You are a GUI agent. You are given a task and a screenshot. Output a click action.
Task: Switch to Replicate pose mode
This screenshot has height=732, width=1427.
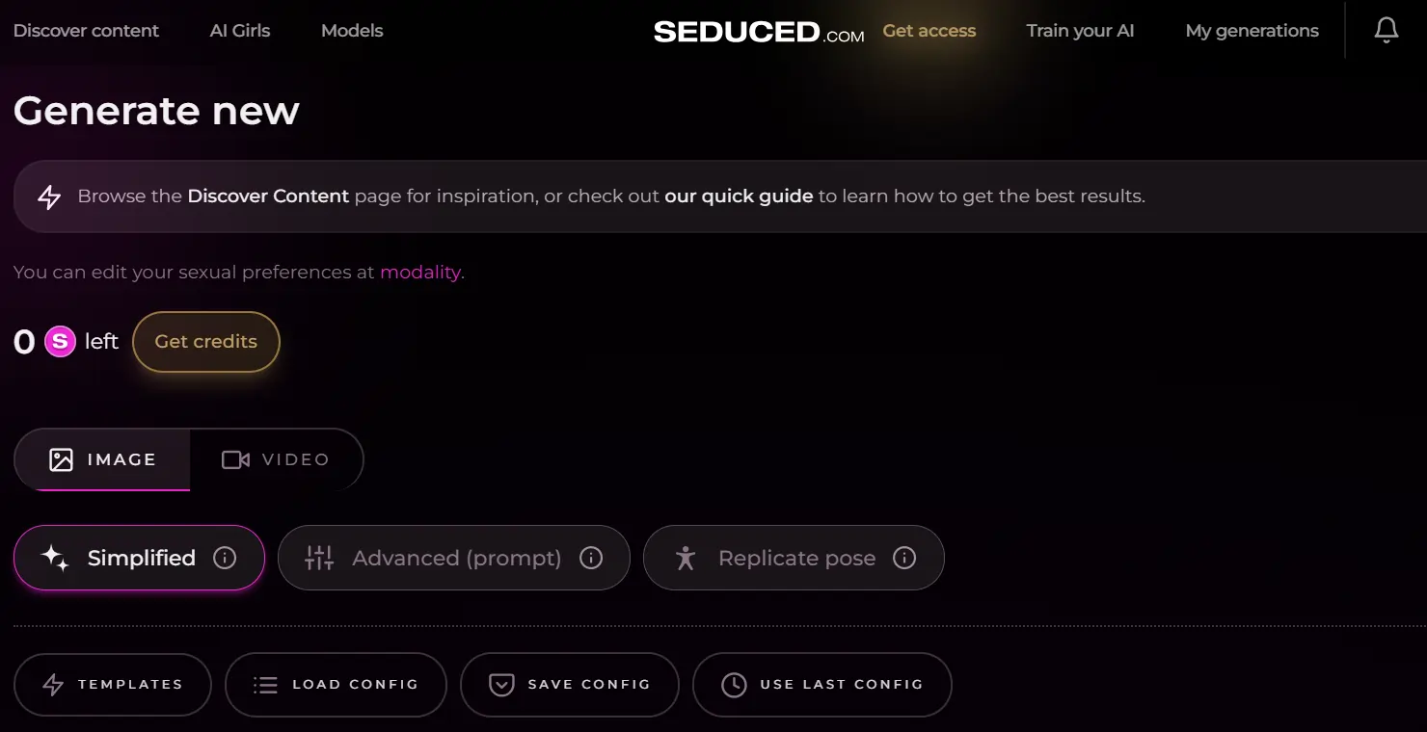(794, 558)
